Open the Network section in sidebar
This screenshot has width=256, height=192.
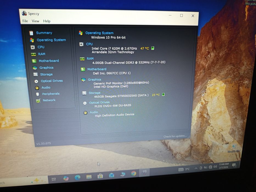[49, 100]
